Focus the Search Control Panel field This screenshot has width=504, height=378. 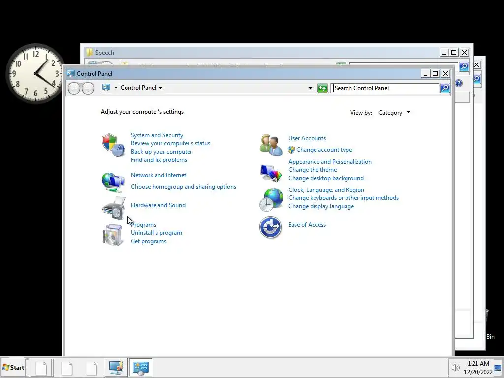[x=385, y=88]
